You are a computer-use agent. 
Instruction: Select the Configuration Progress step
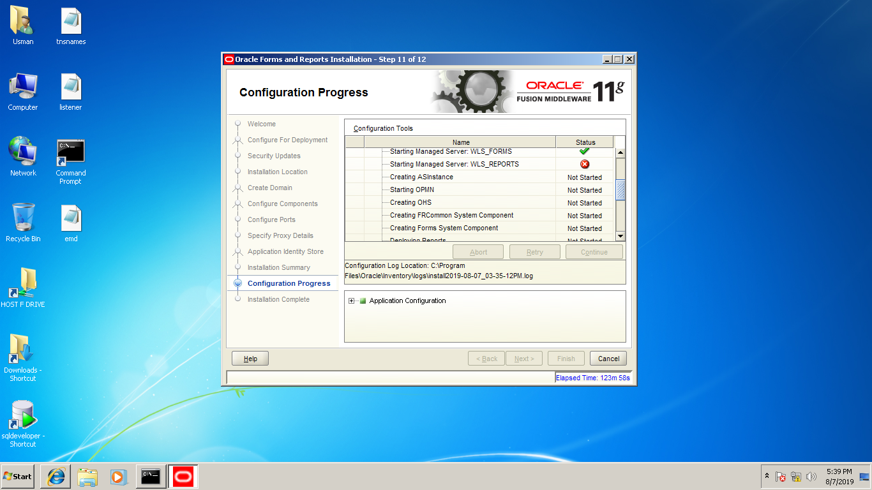(x=289, y=283)
